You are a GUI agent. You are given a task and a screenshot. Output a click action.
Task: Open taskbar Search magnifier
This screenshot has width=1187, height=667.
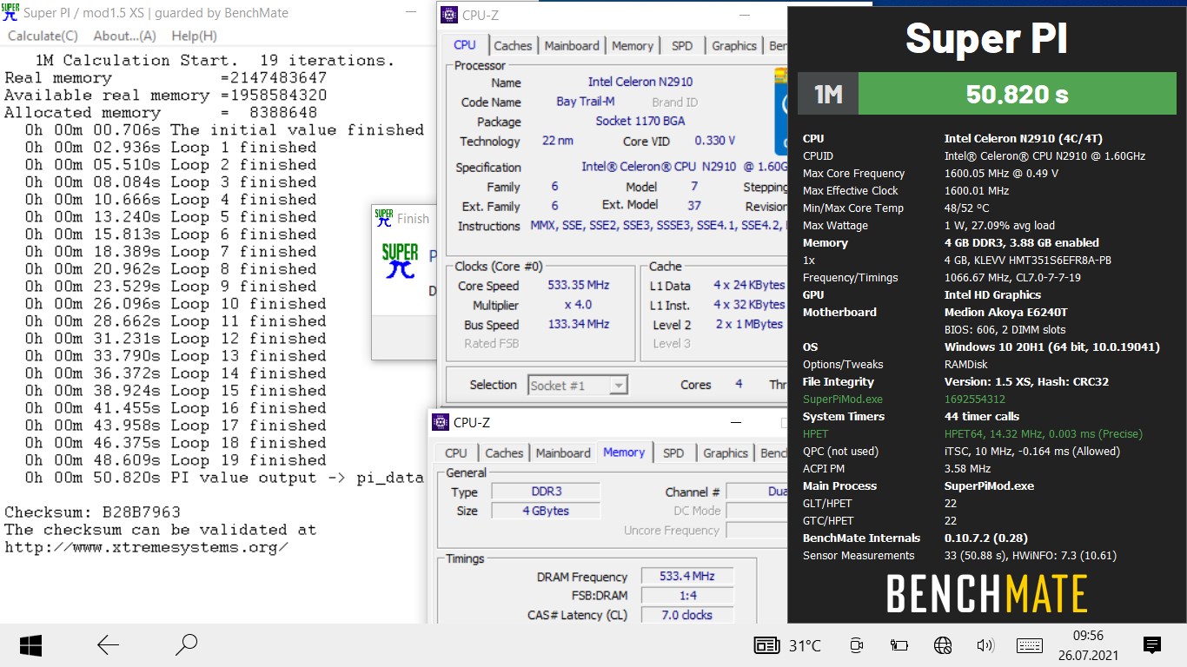[x=185, y=645]
